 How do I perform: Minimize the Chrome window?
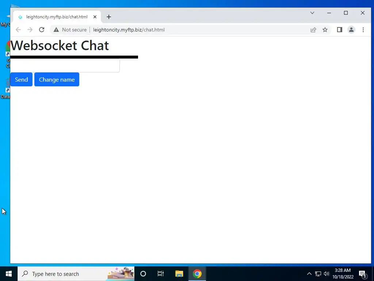click(329, 13)
